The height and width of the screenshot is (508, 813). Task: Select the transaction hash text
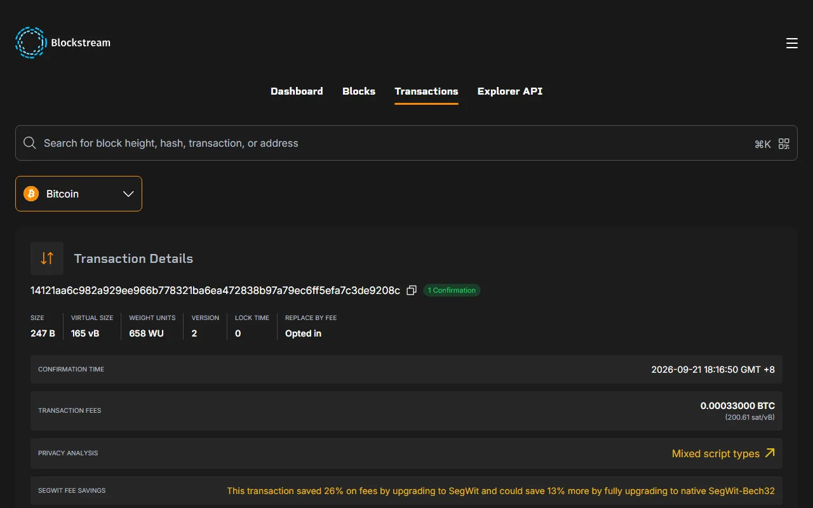click(215, 290)
